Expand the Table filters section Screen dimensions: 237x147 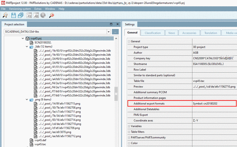click(x=129, y=132)
